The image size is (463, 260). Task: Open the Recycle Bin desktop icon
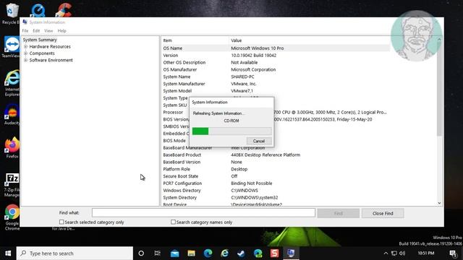[12, 13]
